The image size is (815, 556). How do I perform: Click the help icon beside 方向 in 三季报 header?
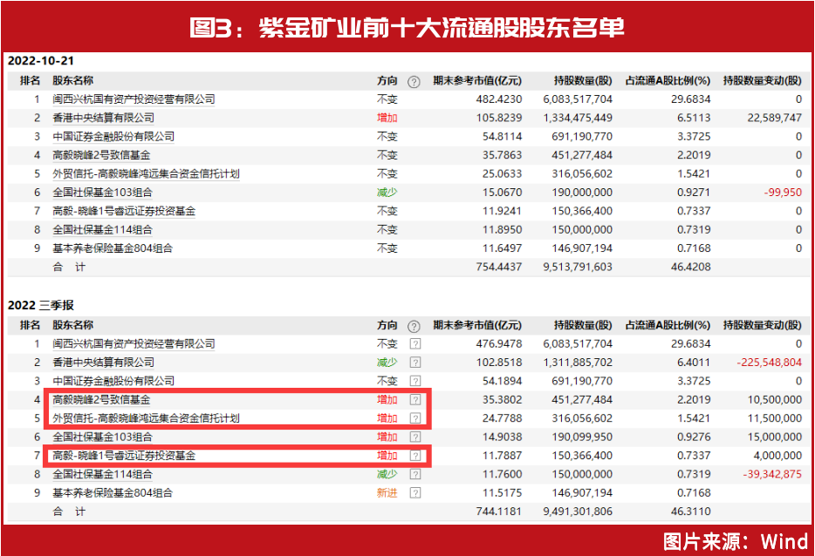coord(414,326)
